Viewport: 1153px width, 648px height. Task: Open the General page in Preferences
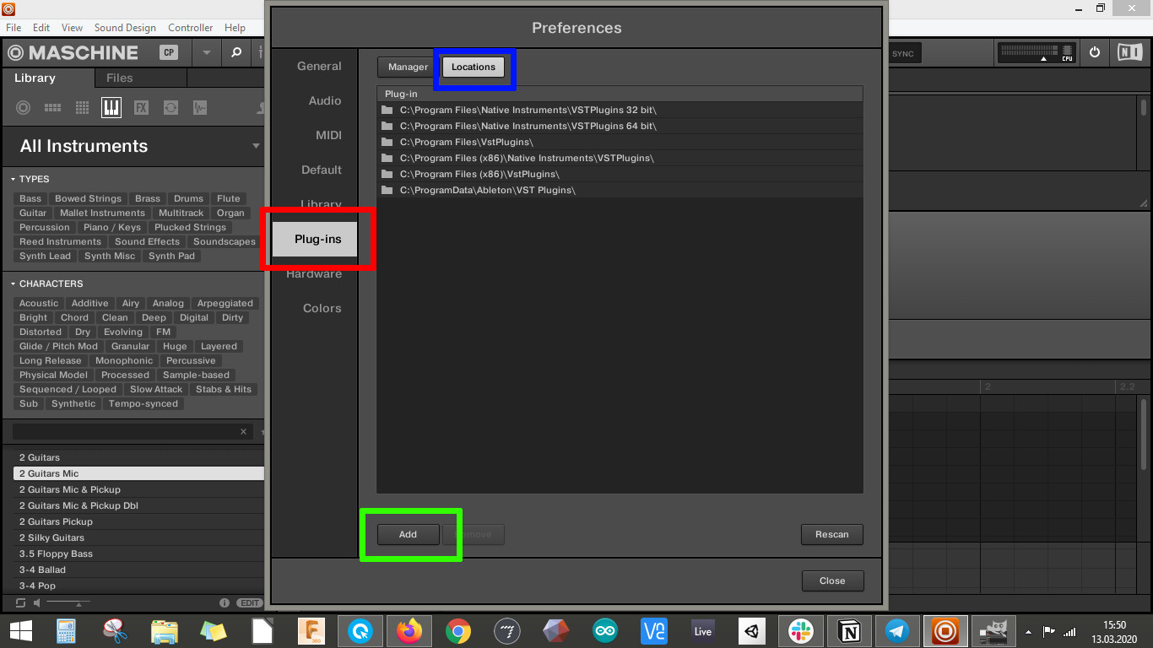(x=319, y=66)
